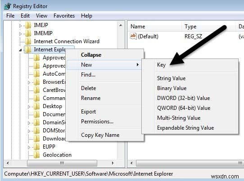Expand the BrowserE key

(x=29, y=82)
